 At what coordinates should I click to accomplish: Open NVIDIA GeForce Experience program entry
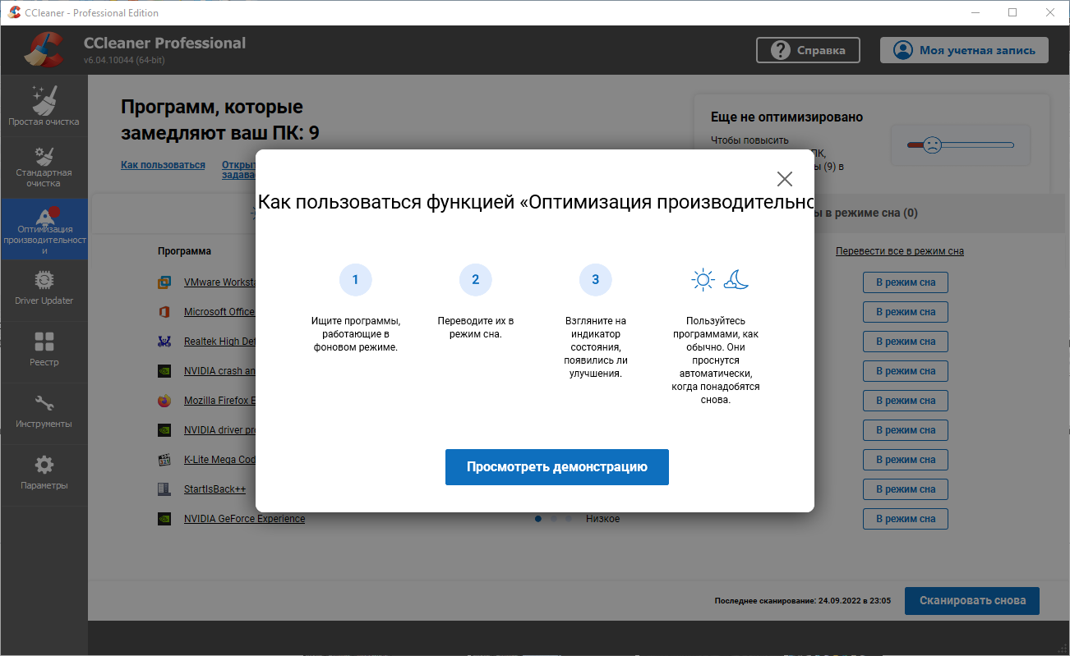244,519
